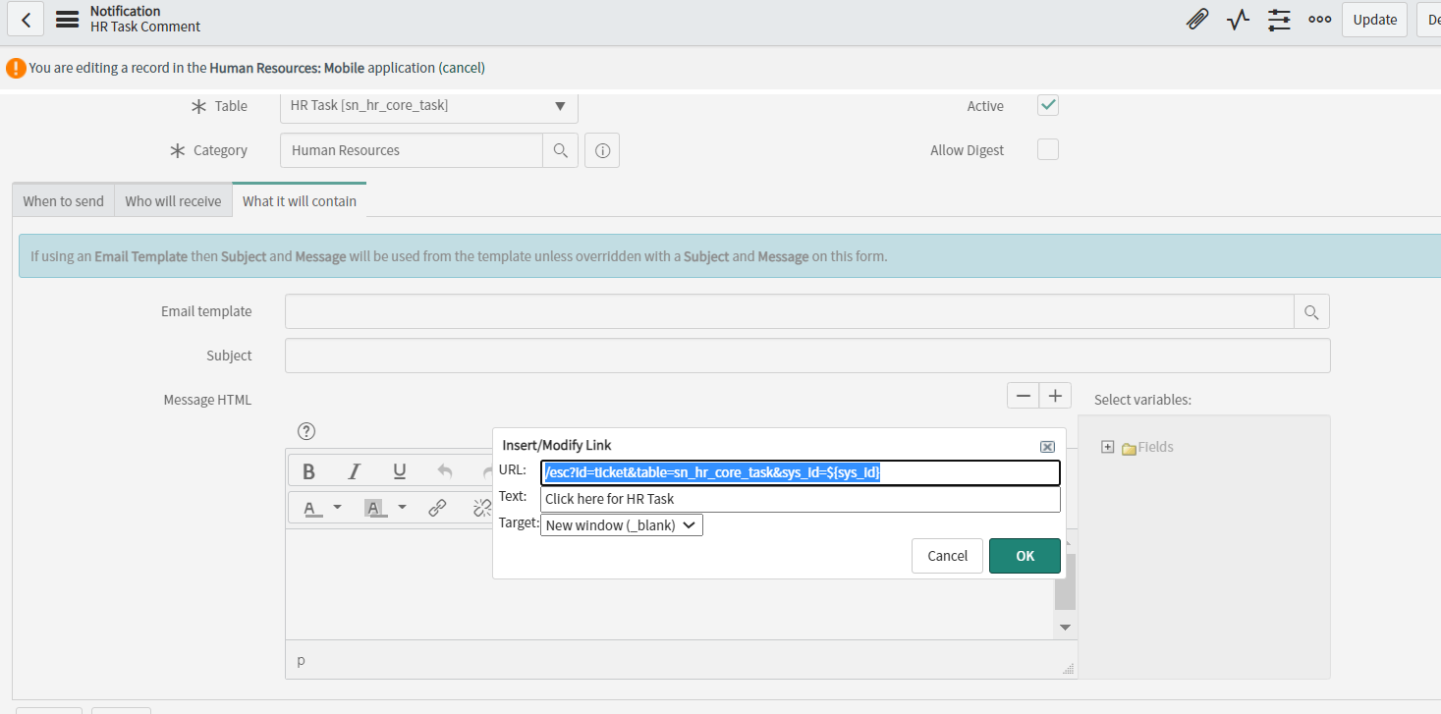Open the activity stream icon
The width and height of the screenshot is (1441, 714).
tap(1238, 20)
